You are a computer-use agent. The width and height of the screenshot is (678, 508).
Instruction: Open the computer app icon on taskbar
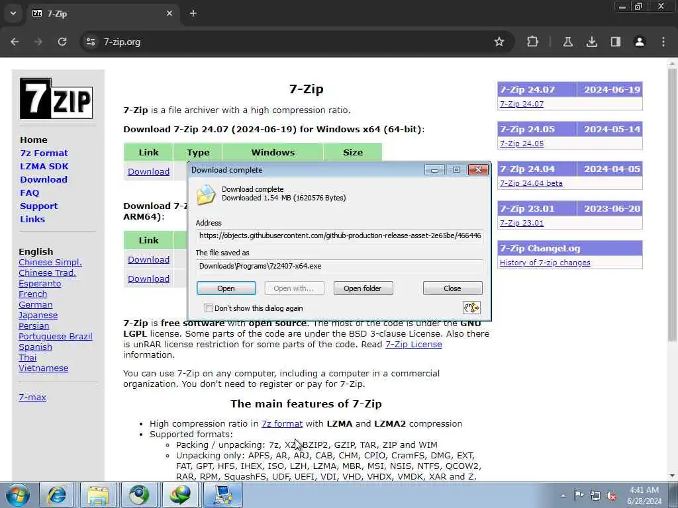222,495
